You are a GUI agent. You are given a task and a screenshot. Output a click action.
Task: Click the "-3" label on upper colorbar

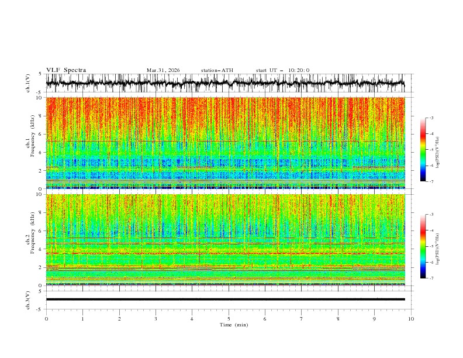[x=431, y=118]
